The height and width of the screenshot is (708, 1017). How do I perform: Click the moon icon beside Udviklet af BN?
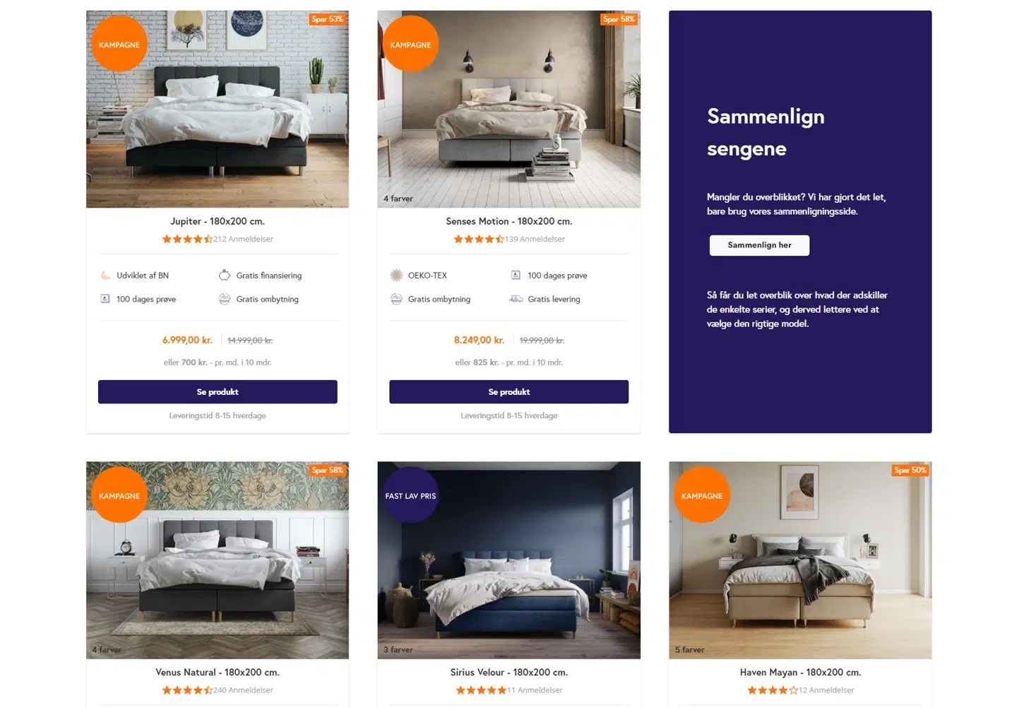105,276
